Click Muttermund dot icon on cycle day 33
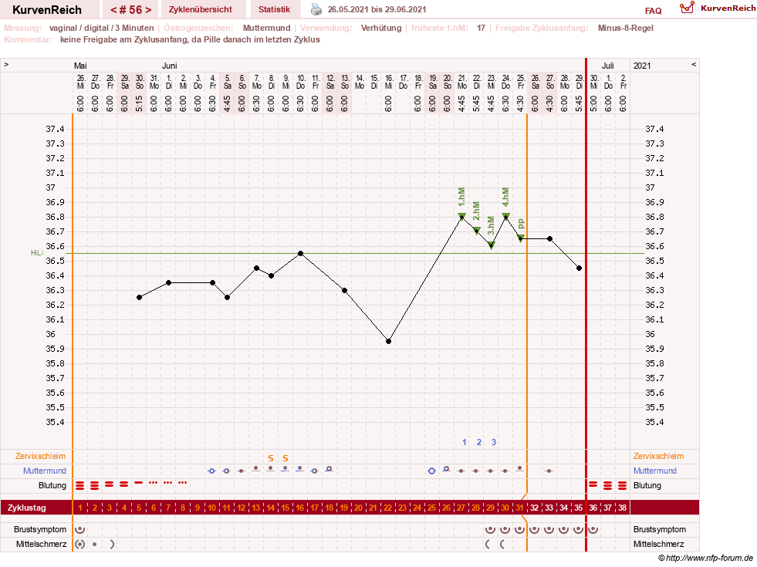757x567 pixels. coord(549,471)
